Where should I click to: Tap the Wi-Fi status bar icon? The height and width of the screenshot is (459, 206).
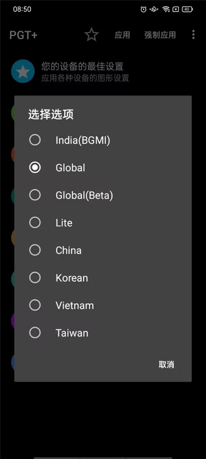pos(167,9)
